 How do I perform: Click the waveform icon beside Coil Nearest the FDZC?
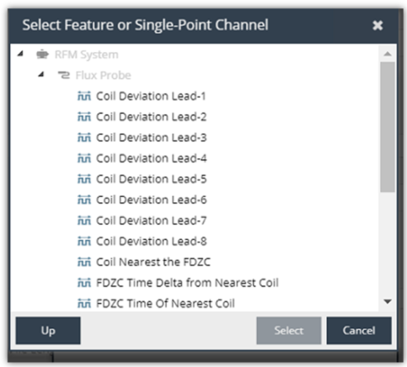point(84,262)
